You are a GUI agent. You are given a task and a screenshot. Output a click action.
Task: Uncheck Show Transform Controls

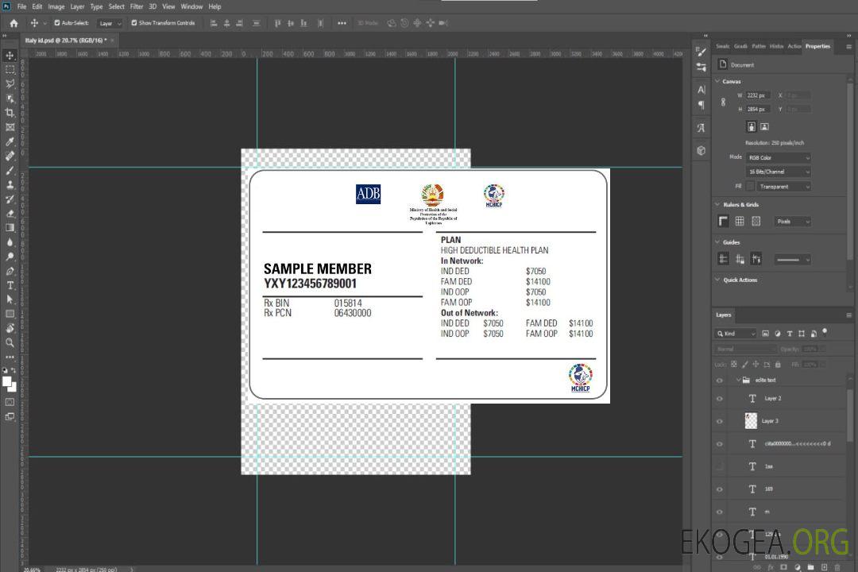pyautogui.click(x=134, y=23)
